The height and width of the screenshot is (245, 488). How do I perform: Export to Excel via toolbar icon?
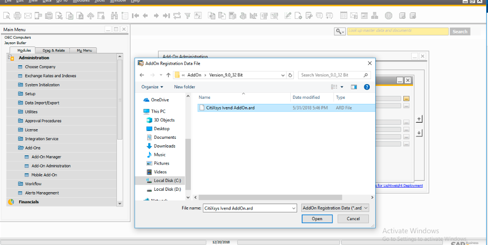[59, 16]
